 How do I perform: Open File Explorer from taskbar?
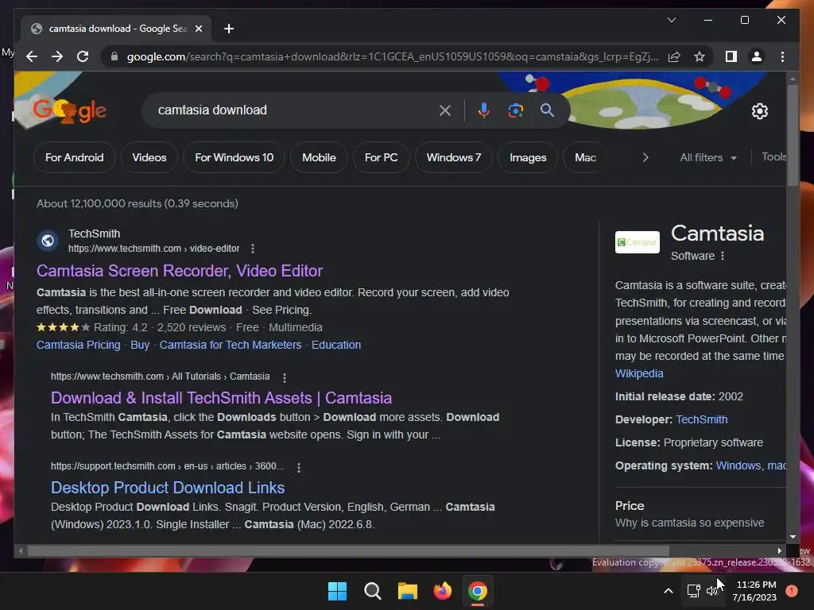pos(408,591)
